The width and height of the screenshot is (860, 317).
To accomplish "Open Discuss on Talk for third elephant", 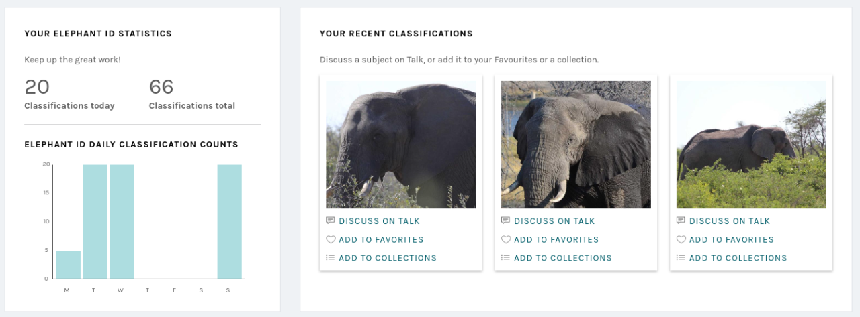I will point(730,221).
